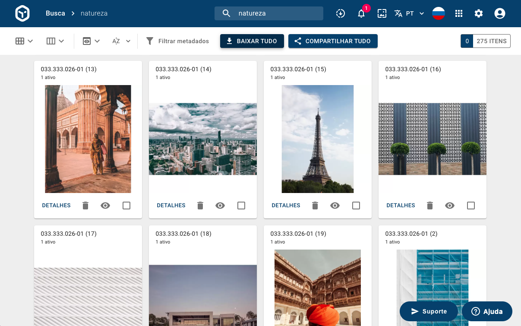Screen dimensions: 521x326
Task: Open the city skyline thumbnail
Action: pos(203,139)
